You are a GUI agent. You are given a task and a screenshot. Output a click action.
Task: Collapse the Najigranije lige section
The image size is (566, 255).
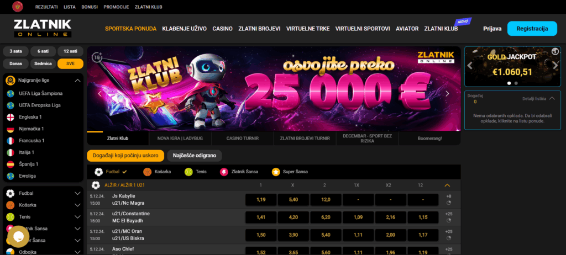tap(77, 81)
